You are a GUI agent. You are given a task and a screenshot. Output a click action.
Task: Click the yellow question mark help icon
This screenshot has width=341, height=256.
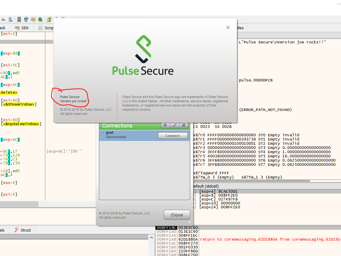pyautogui.click(x=49, y=19)
